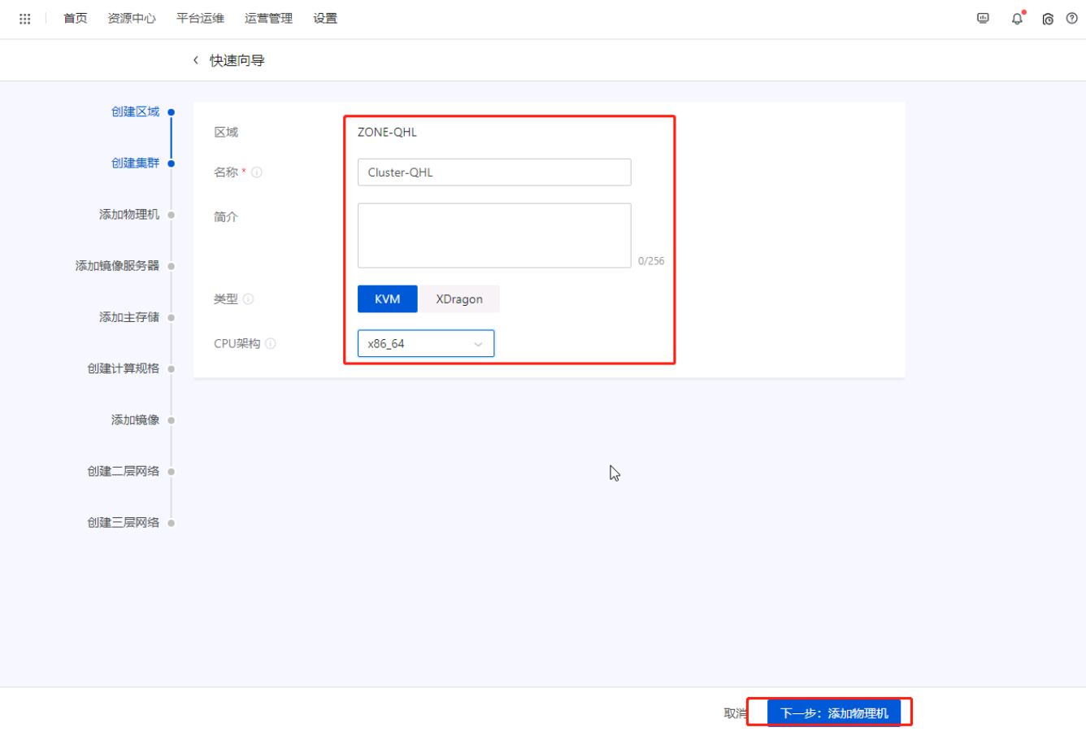Click the info icon beside CPU架构
The width and height of the screenshot is (1086, 736).
(x=270, y=343)
